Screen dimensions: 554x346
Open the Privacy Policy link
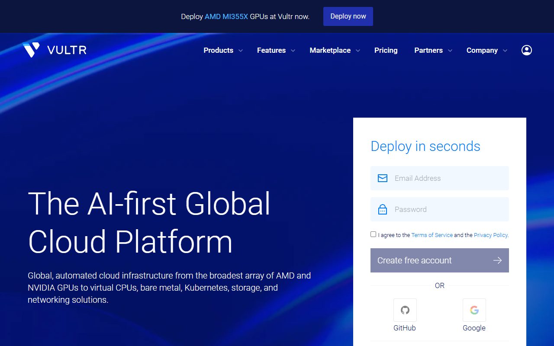coord(490,235)
